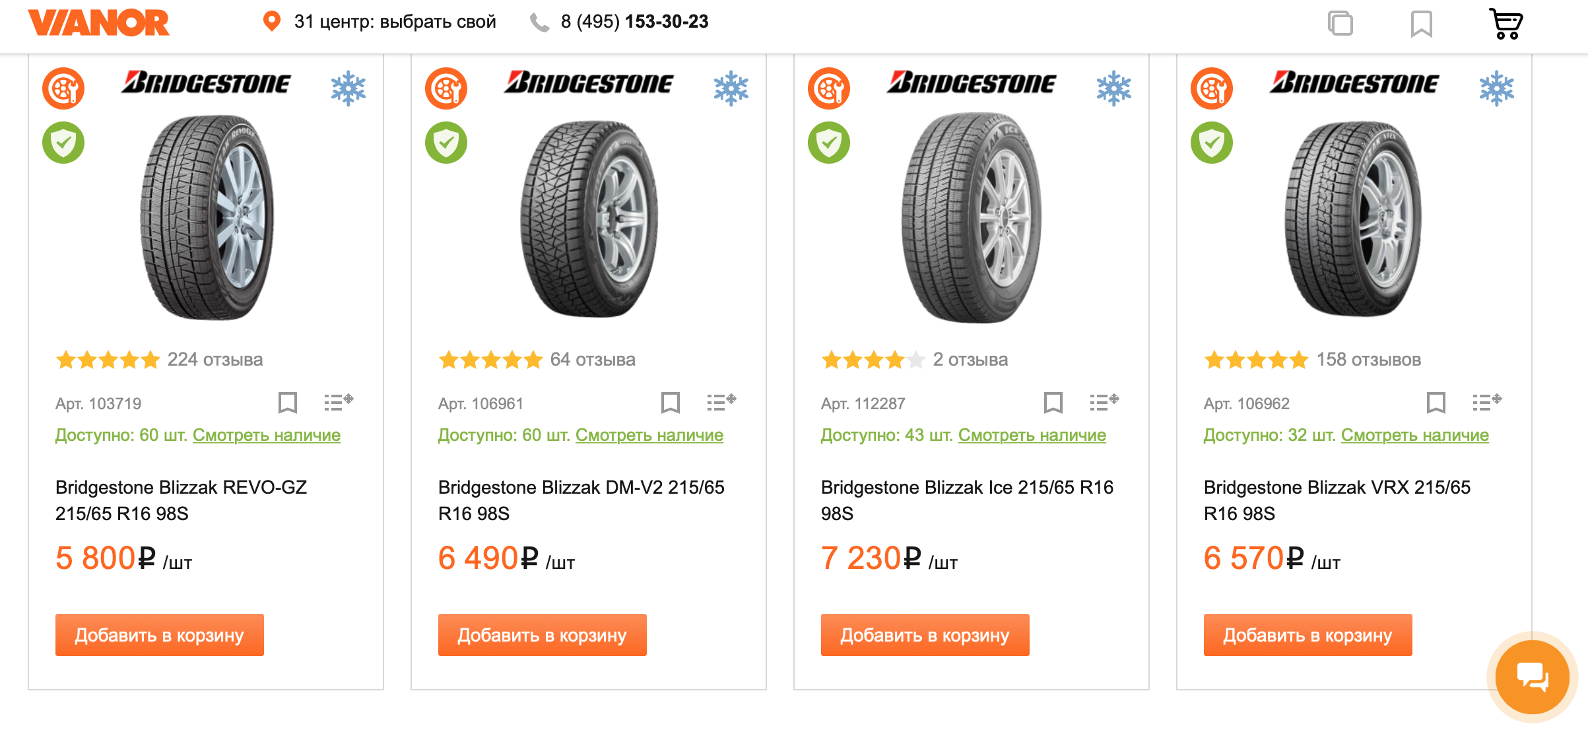Viewport: 1588px width, 730px height.
Task: Click green warranty shield on DM-V2 card
Action: coord(446,143)
